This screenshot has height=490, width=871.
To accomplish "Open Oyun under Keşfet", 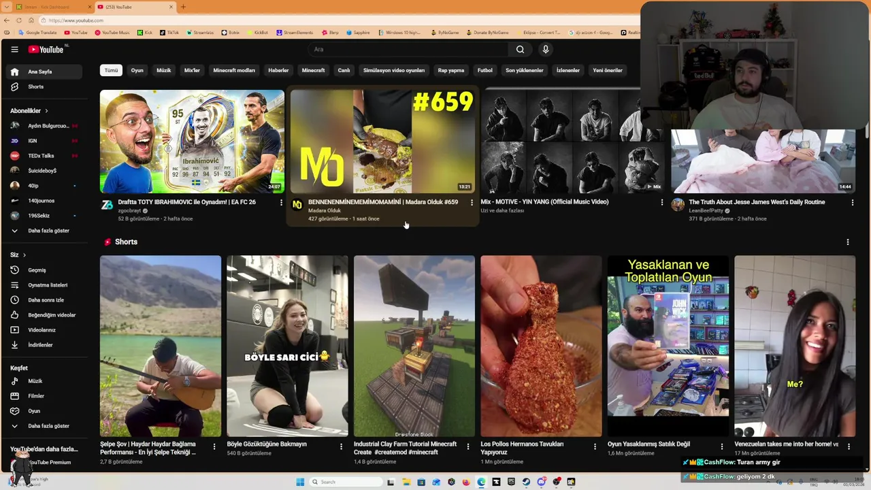I will click(45, 411).
